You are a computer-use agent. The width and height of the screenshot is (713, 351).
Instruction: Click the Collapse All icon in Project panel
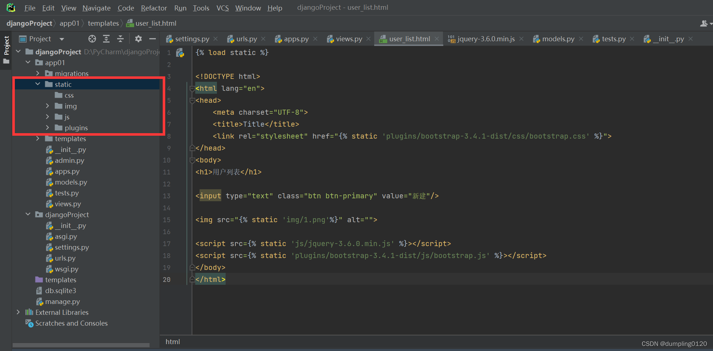[120, 39]
